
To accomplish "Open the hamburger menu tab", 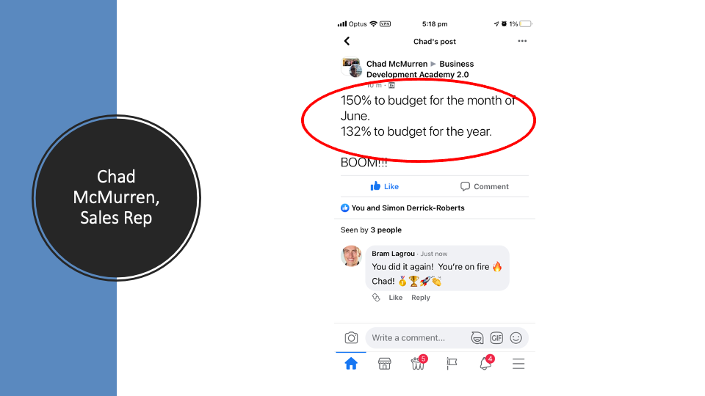I will point(518,364).
